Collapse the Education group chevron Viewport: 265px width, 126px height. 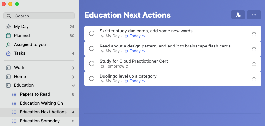tap(73, 86)
